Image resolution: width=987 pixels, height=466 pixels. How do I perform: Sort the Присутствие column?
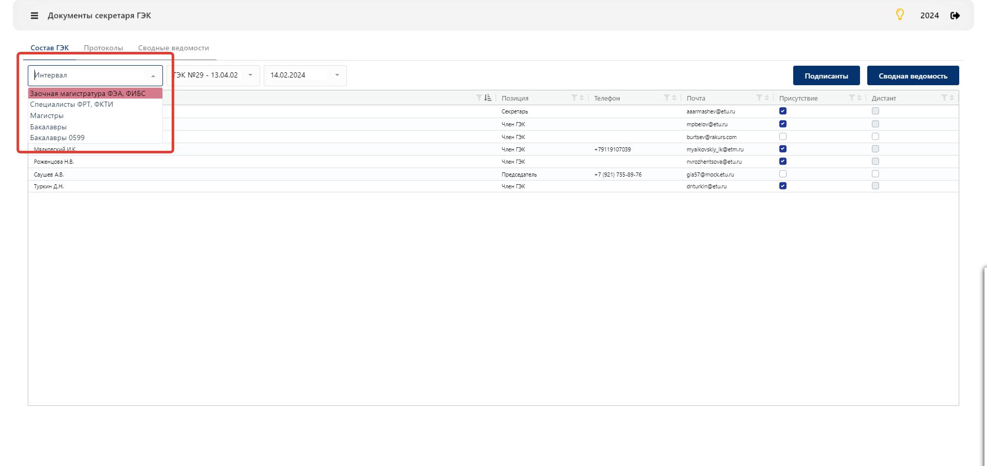860,98
